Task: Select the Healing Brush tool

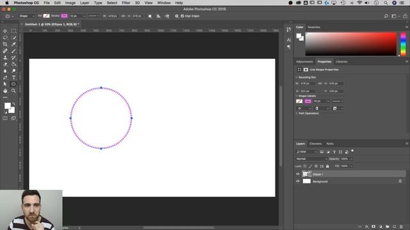Action: coord(5,51)
